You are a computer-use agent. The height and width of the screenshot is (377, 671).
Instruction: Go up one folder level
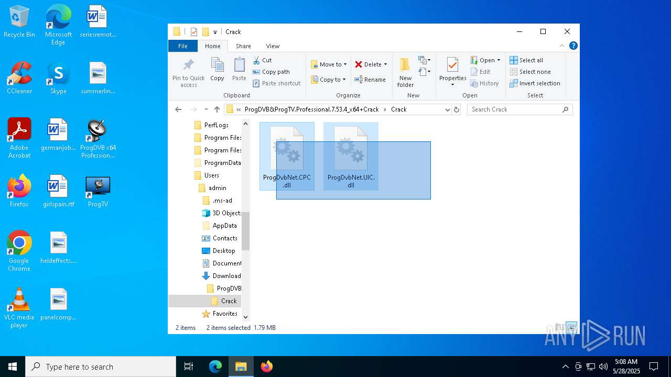[x=217, y=109]
